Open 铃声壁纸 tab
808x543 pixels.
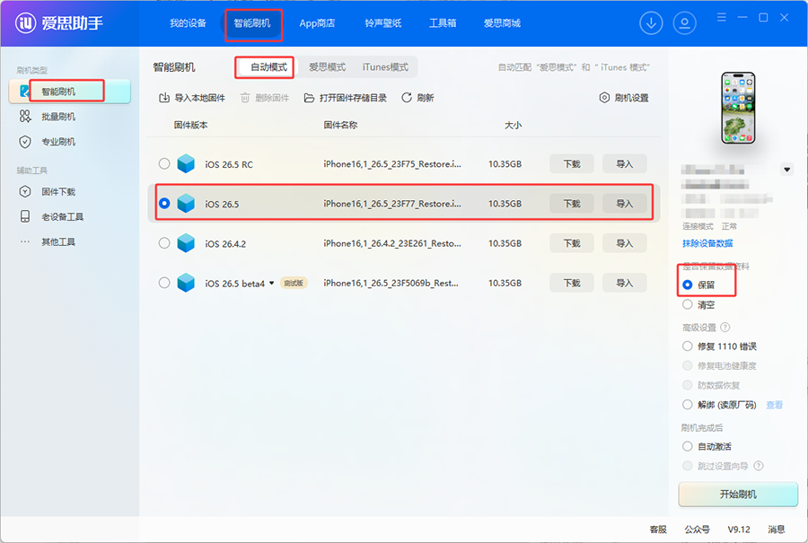coord(382,23)
